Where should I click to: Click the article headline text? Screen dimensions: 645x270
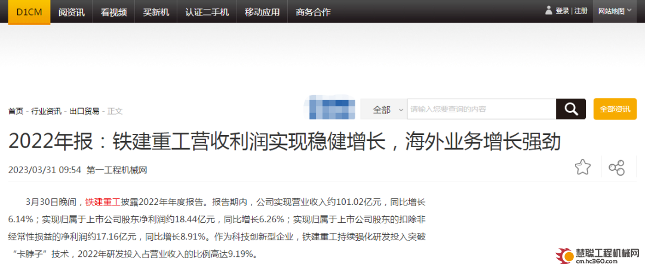click(285, 142)
